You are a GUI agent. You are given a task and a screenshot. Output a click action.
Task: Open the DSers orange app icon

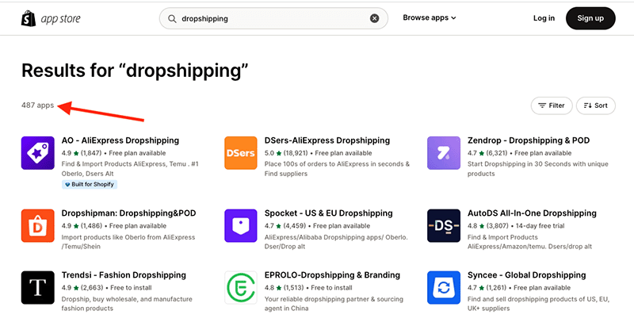click(x=241, y=153)
